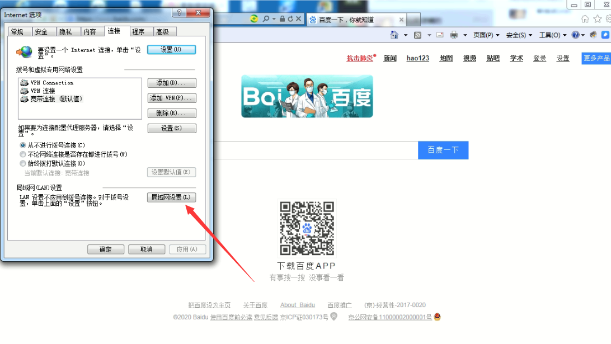Close the 百度一下，你就知道 browser tab
Screen dimensions: 611x344
click(401, 20)
